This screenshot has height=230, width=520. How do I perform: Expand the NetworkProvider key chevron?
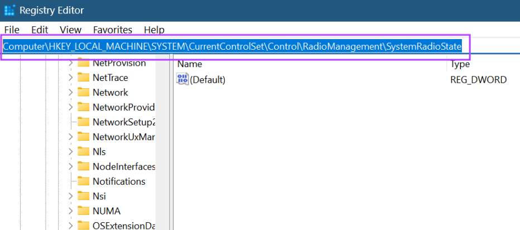(x=70, y=107)
